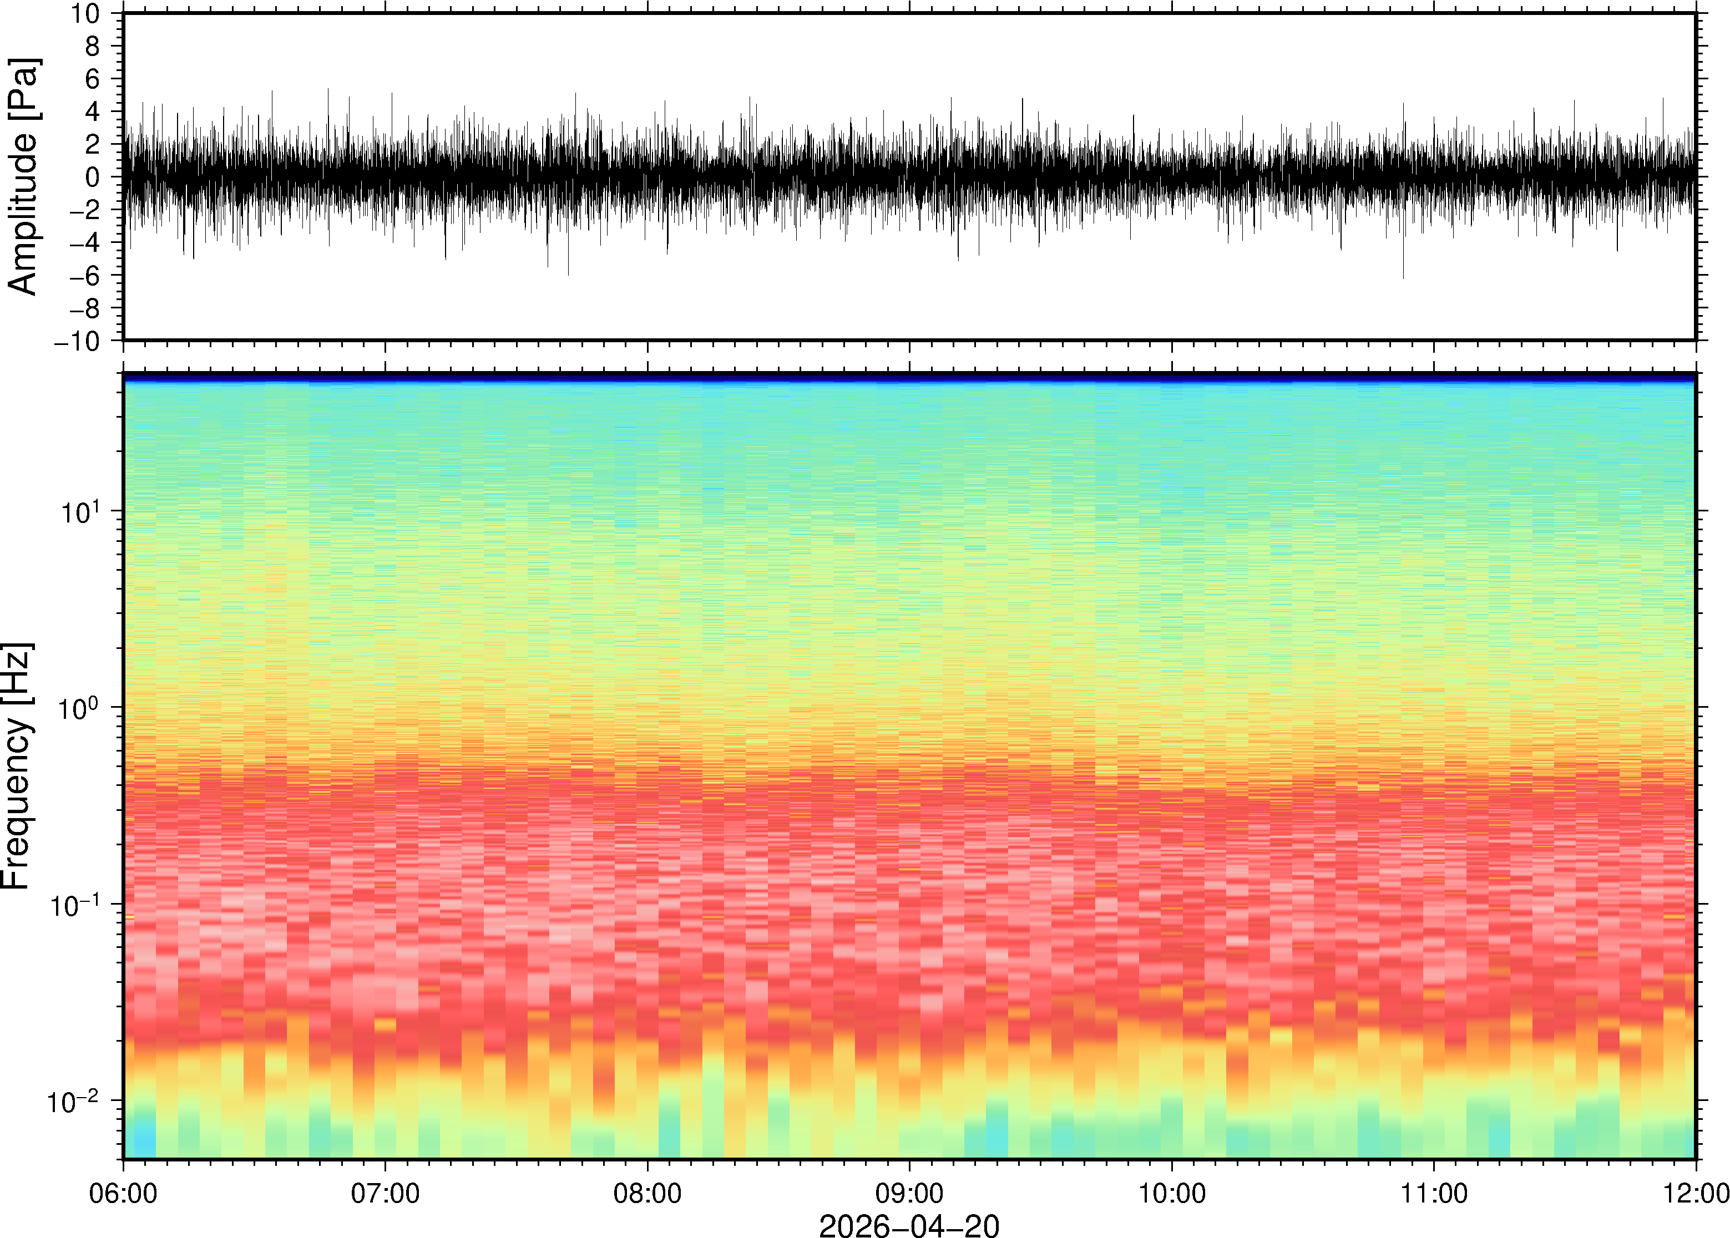Click the 0 amplitude tick label
Viewport: 1730px width, 1238px height.
[x=93, y=177]
